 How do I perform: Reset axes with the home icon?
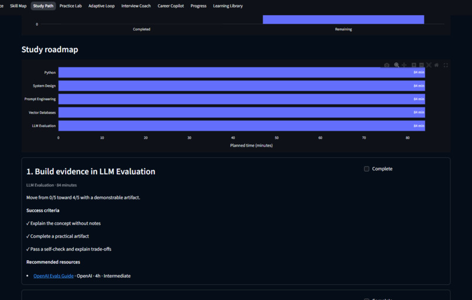coord(436,65)
